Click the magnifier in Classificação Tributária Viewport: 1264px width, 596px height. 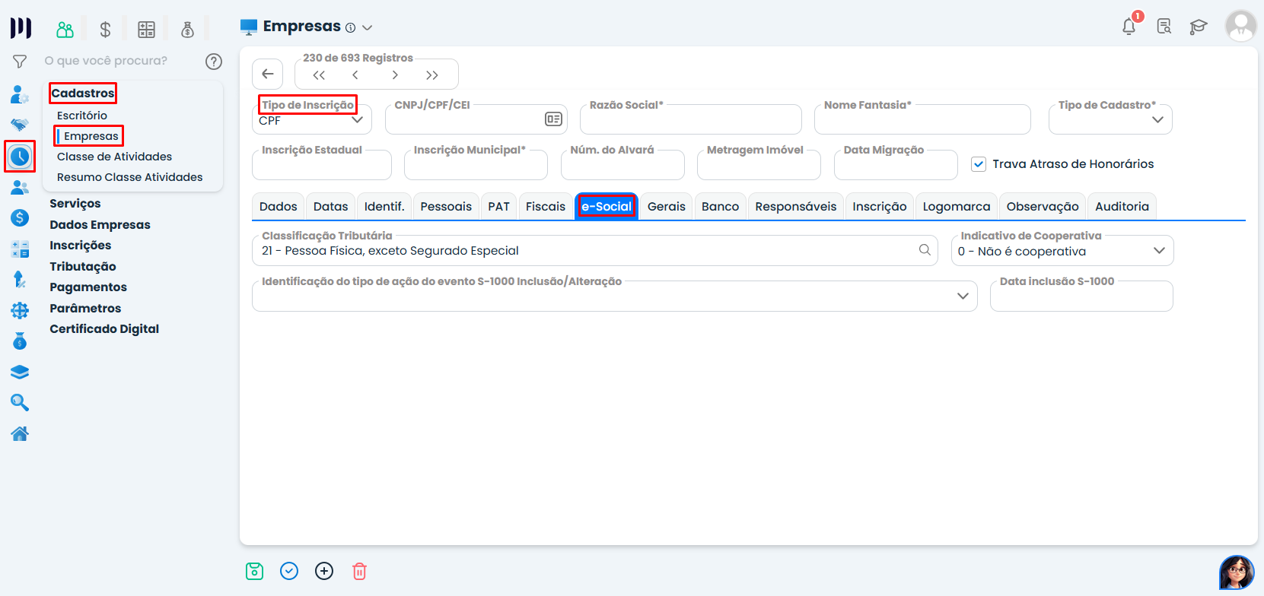coord(925,250)
